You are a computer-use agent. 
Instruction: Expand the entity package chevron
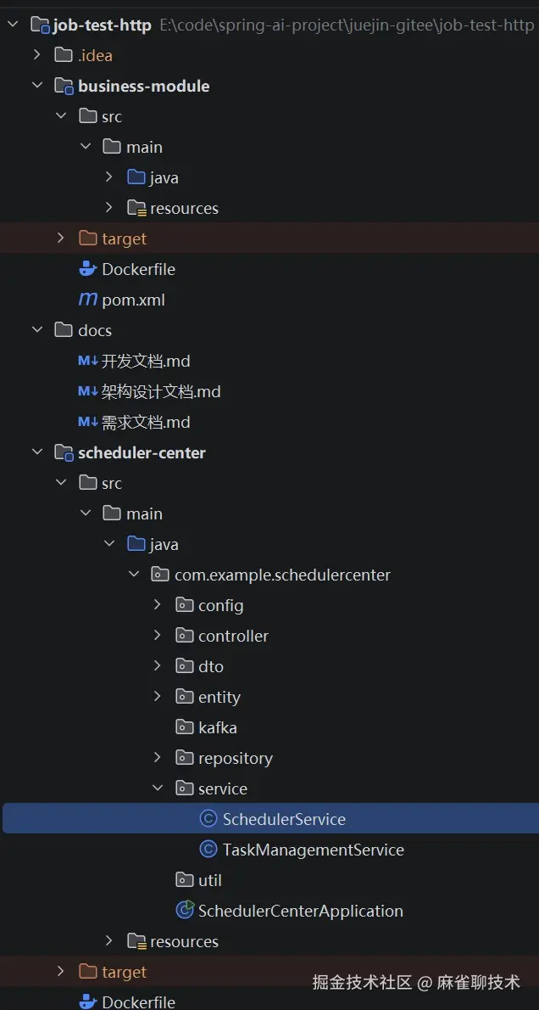click(x=158, y=696)
